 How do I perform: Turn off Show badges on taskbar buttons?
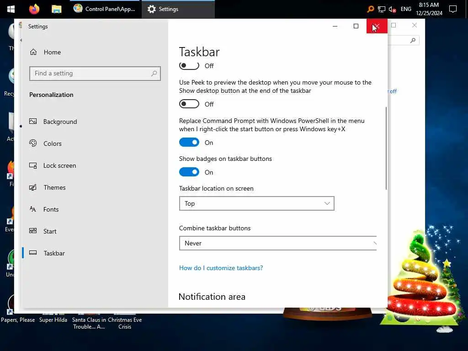(x=189, y=172)
